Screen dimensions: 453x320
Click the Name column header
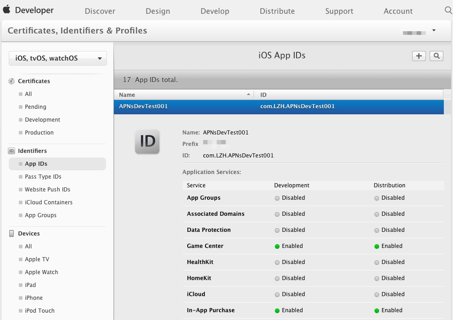click(184, 95)
